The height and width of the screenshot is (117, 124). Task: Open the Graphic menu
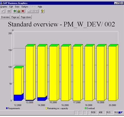click(4, 7)
